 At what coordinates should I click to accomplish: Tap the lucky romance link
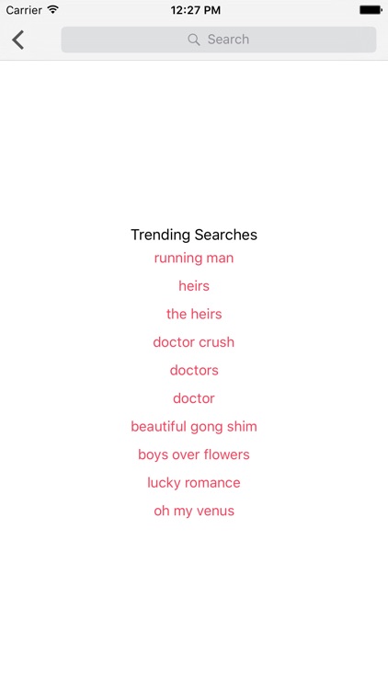pyautogui.click(x=194, y=483)
